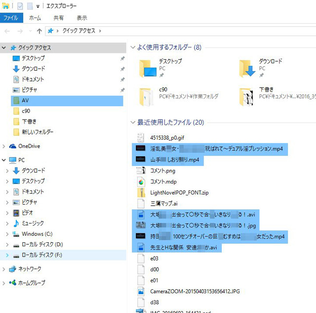Viewport: 316px width, 313px height.
Task: Click the Properties icon in quick access toolbar
Action: tap(20, 6)
